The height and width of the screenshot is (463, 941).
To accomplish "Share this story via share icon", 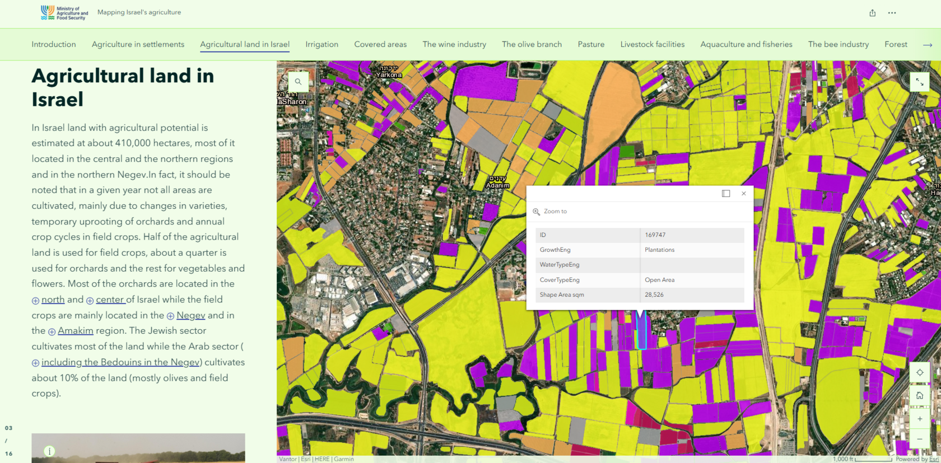I will [x=872, y=13].
